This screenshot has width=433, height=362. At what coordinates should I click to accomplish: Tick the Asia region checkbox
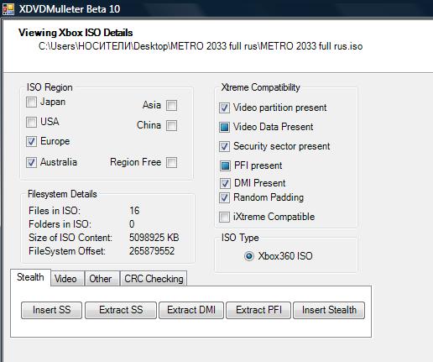click(x=171, y=106)
